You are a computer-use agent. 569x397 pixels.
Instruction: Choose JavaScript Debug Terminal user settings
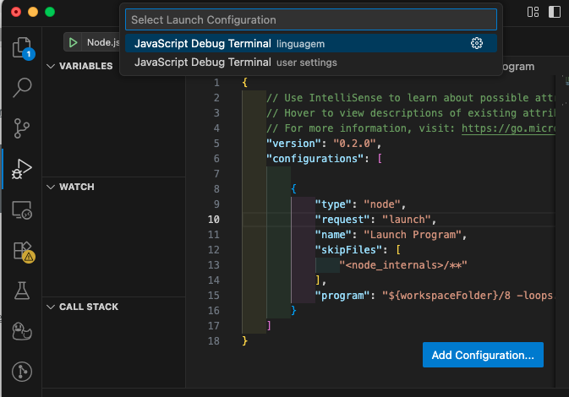pyautogui.click(x=311, y=63)
